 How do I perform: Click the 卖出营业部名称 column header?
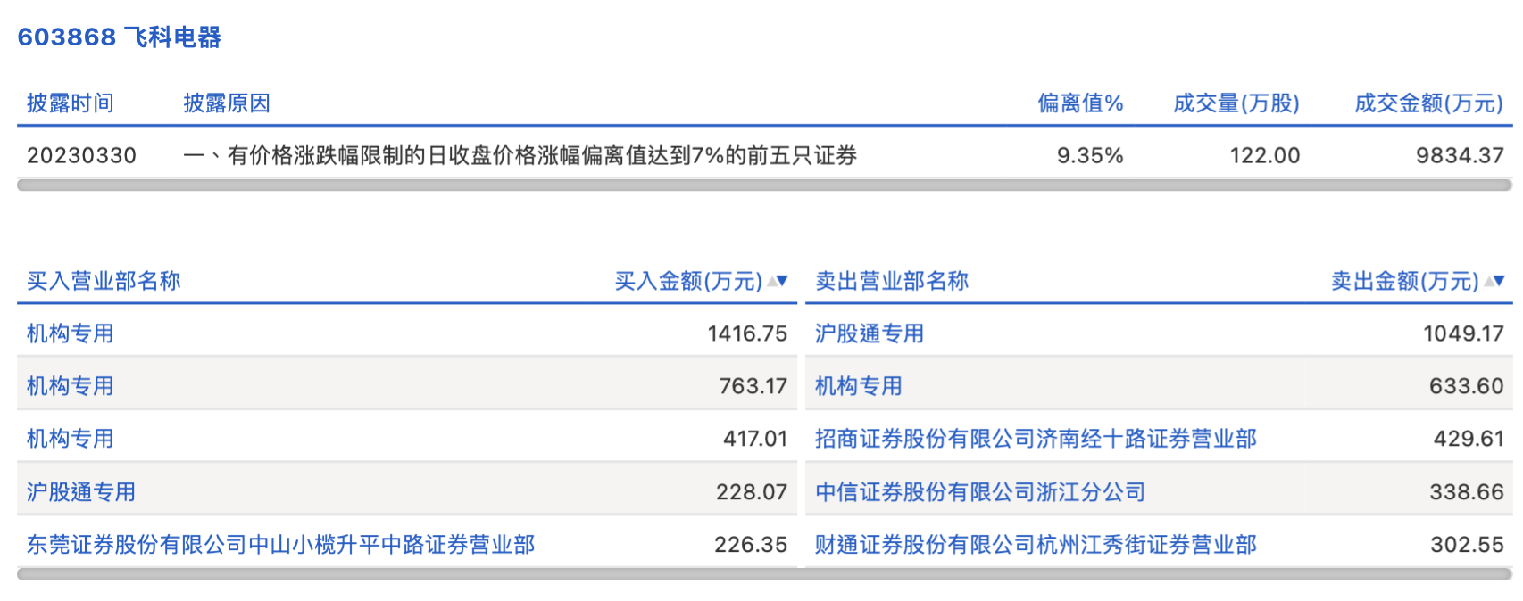coord(891,281)
